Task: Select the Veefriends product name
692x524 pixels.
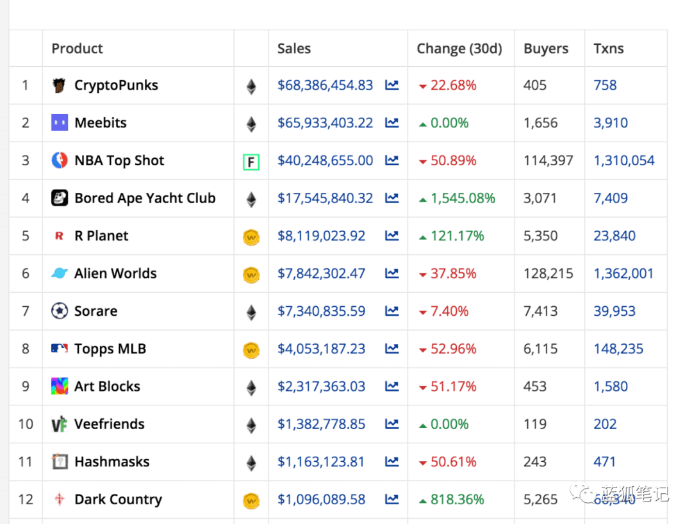Action: coord(110,424)
